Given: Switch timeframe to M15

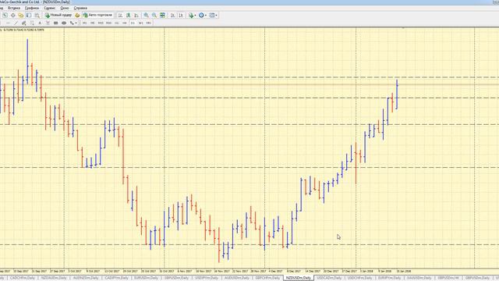Looking at the screenshot, I should [101, 23].
